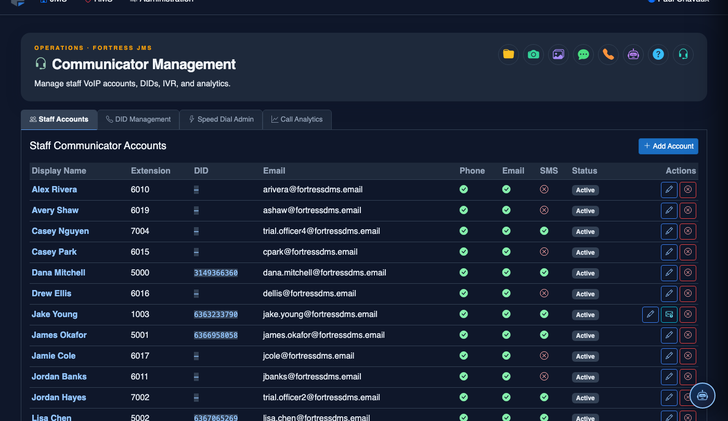Open the yellow folder icon in header
This screenshot has height=421, width=728.
[509, 54]
